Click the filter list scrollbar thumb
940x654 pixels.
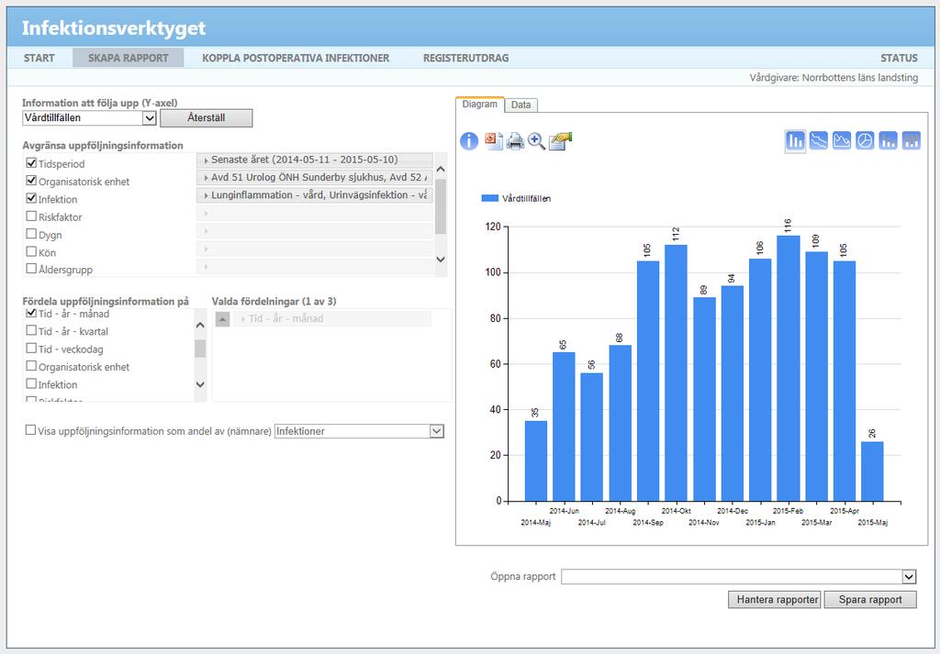pos(441,206)
